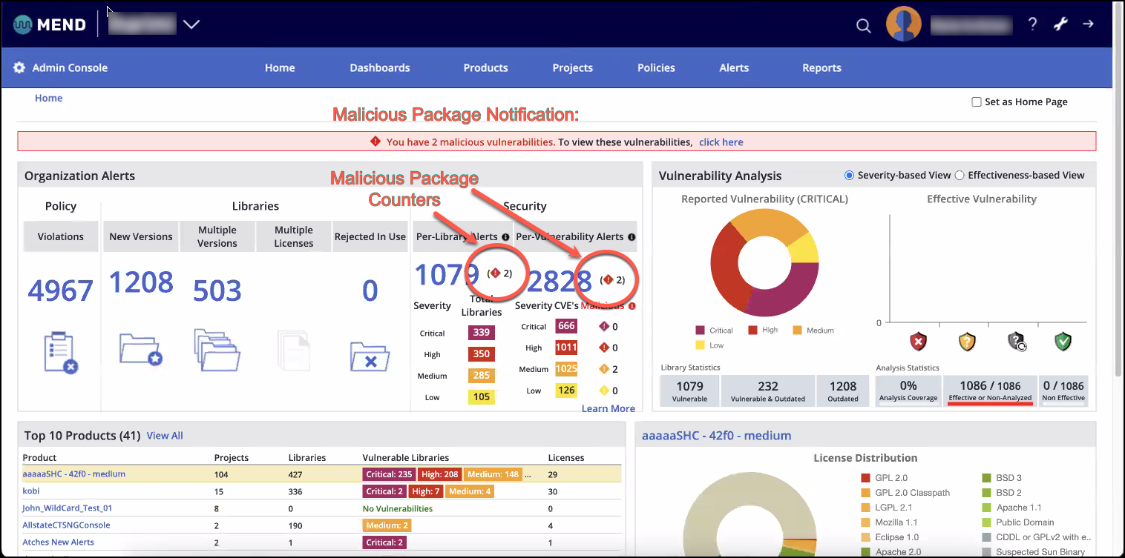The image size is (1125, 558).
Task: Click the Per-Vulnerability Alerts info icon
Action: 632,237
